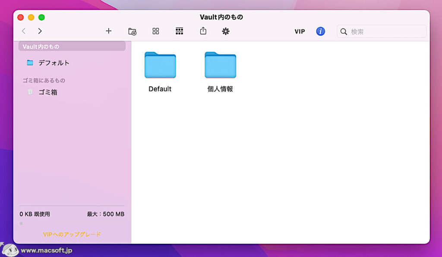Viewport: 442px width, 257px height.
Task: Click the Default folder name label
Action: click(160, 89)
